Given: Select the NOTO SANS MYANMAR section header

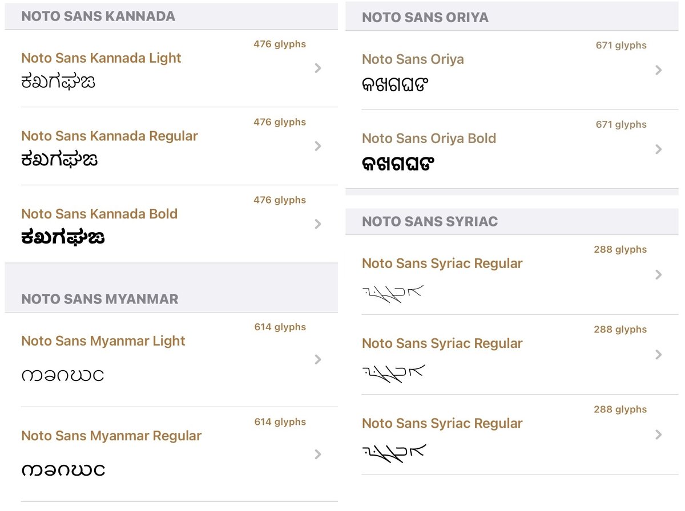Looking at the screenshot, I should (x=100, y=299).
